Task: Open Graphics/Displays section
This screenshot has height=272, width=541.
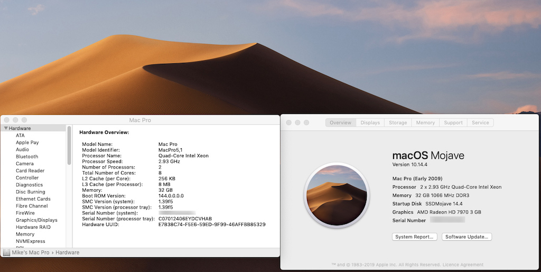Action: pyautogui.click(x=36, y=220)
